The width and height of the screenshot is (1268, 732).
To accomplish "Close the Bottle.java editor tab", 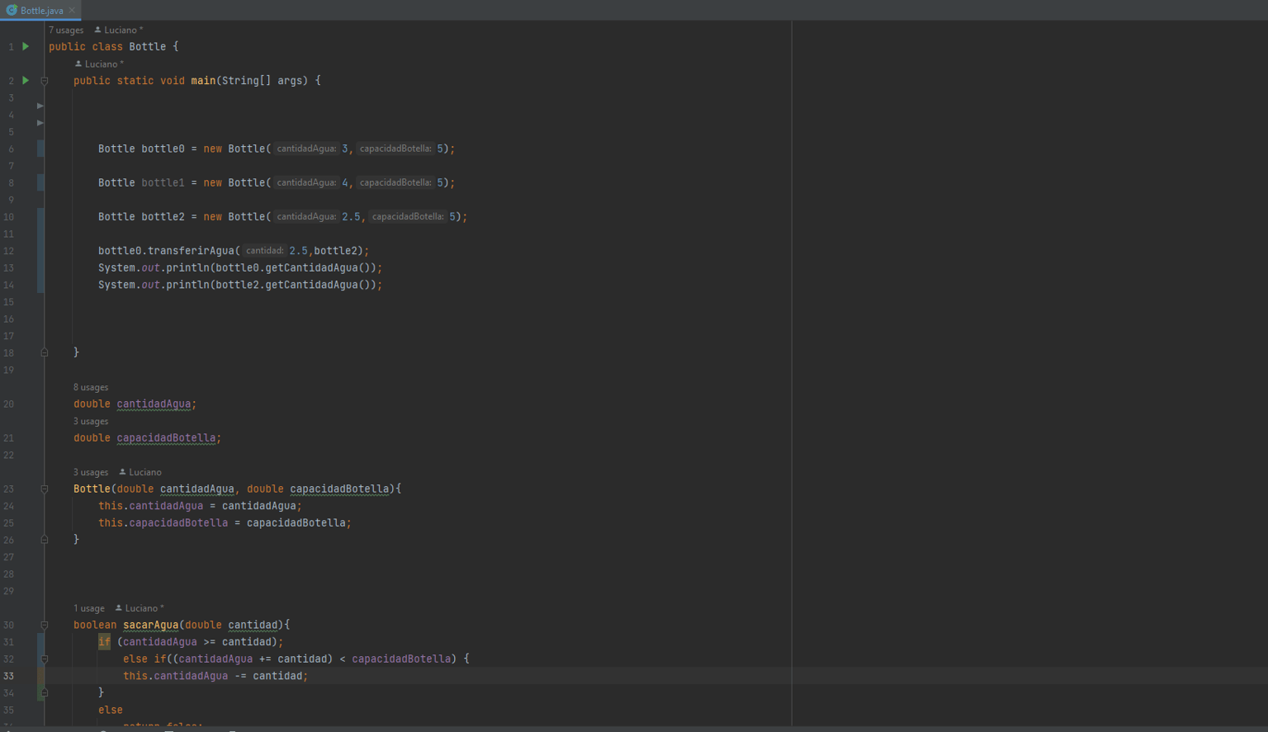I will [72, 10].
